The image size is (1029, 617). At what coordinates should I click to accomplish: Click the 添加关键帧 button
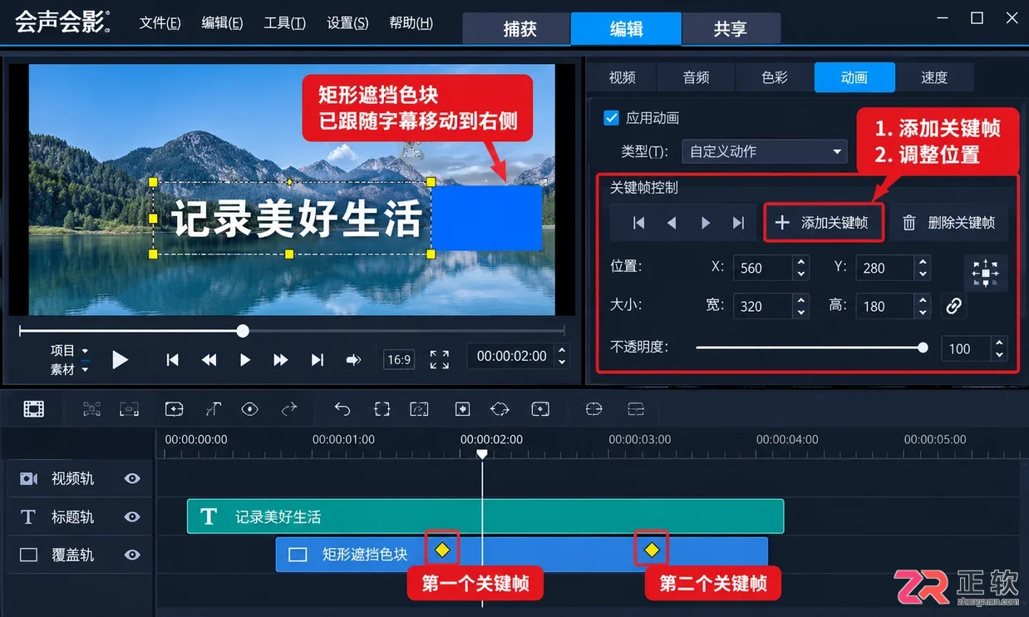point(823,223)
